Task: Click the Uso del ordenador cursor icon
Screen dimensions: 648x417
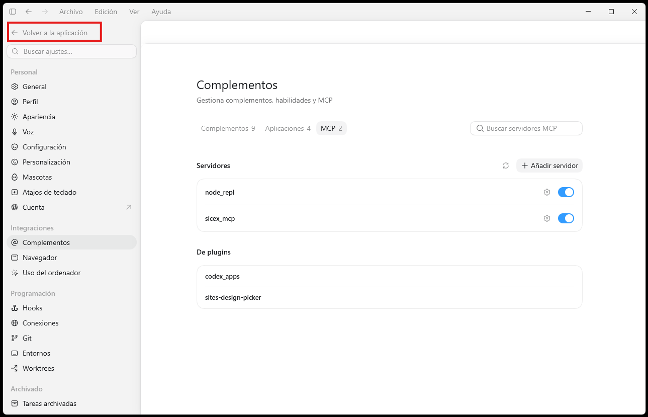Action: pyautogui.click(x=15, y=273)
